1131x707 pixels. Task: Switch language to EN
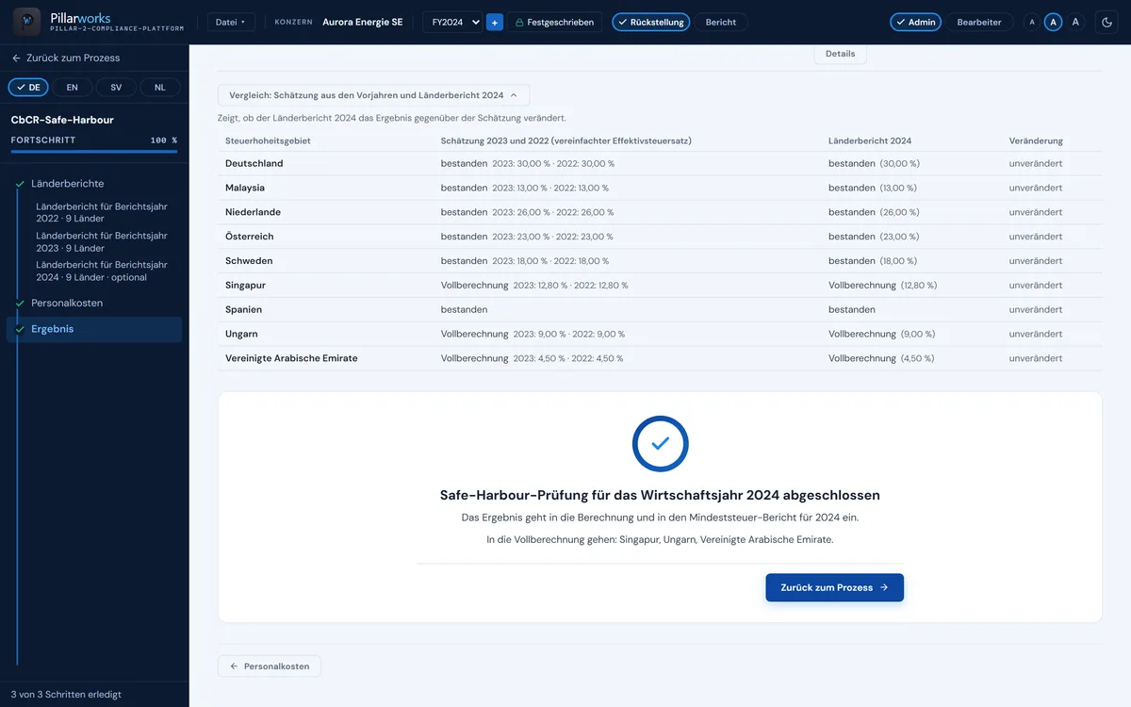click(x=72, y=87)
